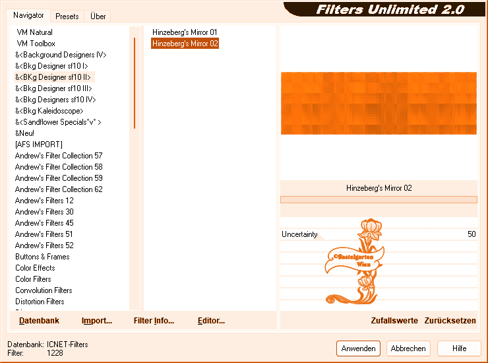Choose Andrew's Filter Collection 57

[x=59, y=156]
